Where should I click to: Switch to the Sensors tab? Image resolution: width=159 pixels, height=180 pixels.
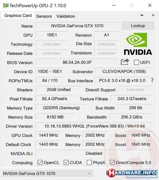[44, 16]
